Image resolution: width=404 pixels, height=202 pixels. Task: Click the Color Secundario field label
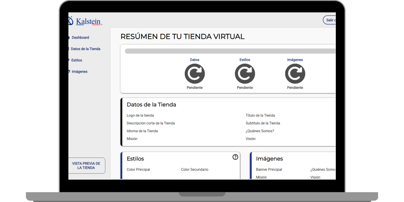coord(194,169)
